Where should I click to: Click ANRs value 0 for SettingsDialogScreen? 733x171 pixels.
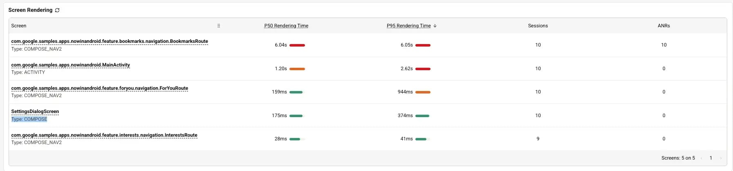[x=664, y=115]
